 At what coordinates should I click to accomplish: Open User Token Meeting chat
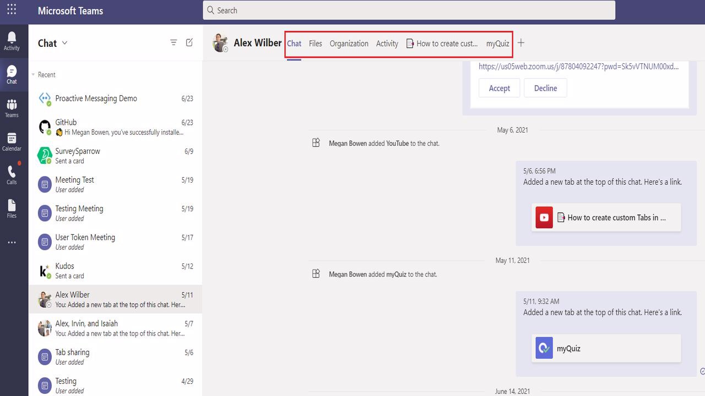pyautogui.click(x=116, y=241)
